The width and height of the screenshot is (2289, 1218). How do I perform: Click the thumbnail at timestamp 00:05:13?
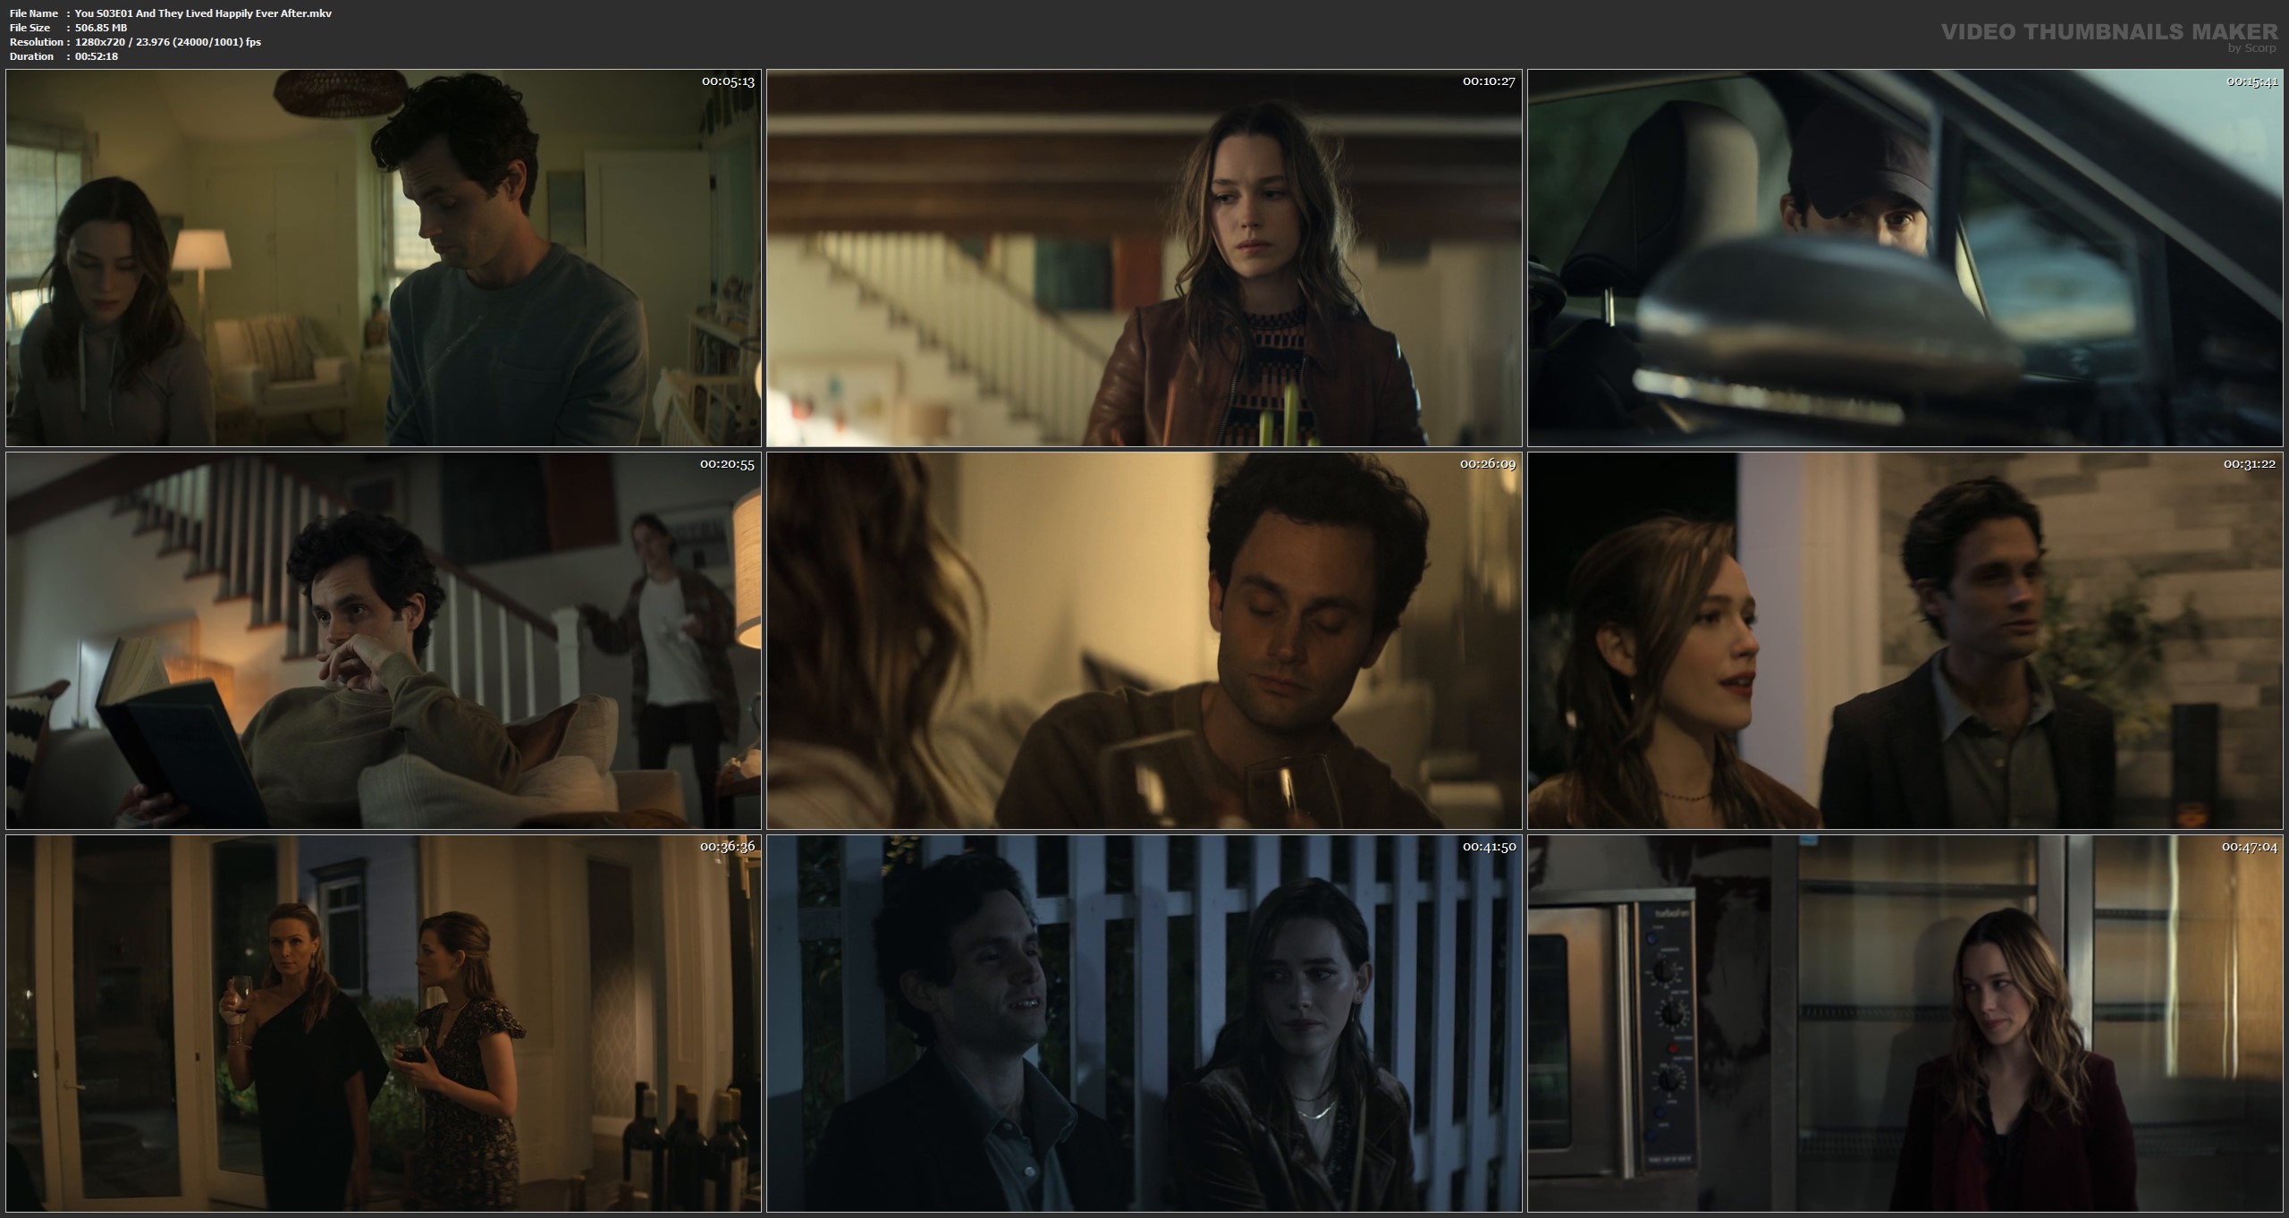[x=383, y=258]
